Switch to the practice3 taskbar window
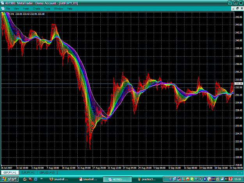The image size is (244, 183). point(147,179)
